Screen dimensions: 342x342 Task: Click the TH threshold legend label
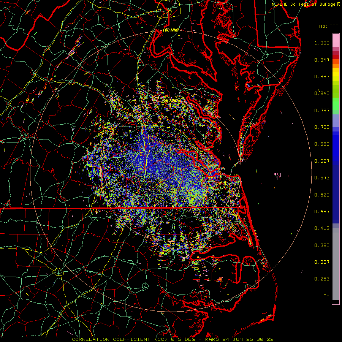tap(326, 296)
